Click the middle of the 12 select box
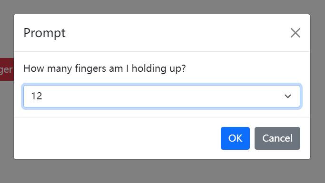 pyautogui.click(x=162, y=96)
